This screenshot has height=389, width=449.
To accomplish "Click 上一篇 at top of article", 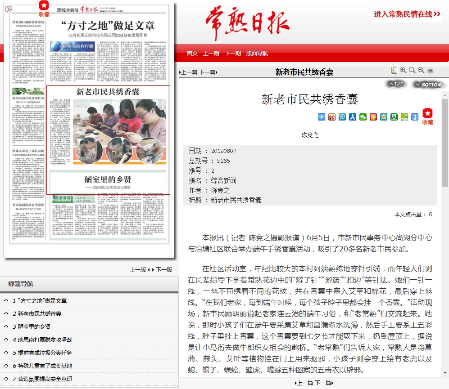I will [189, 72].
